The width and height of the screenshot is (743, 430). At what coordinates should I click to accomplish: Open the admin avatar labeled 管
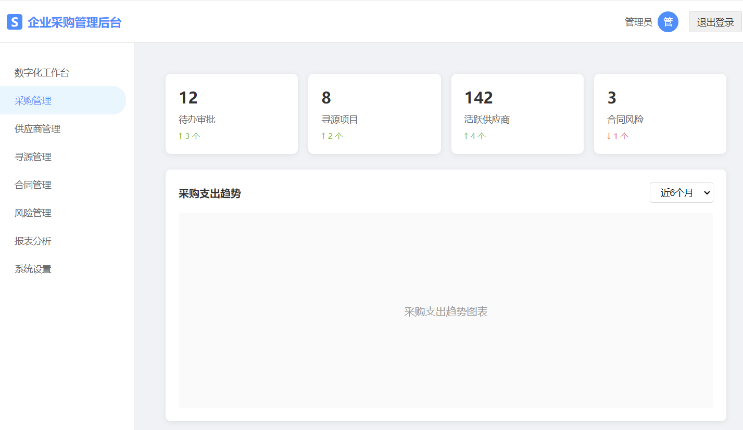(668, 21)
